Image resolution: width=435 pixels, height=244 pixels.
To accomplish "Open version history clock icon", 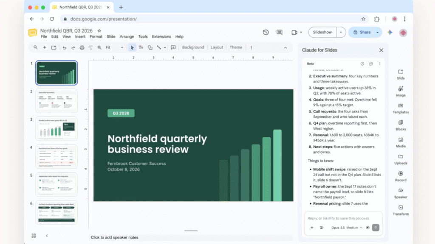I will tap(266, 32).
